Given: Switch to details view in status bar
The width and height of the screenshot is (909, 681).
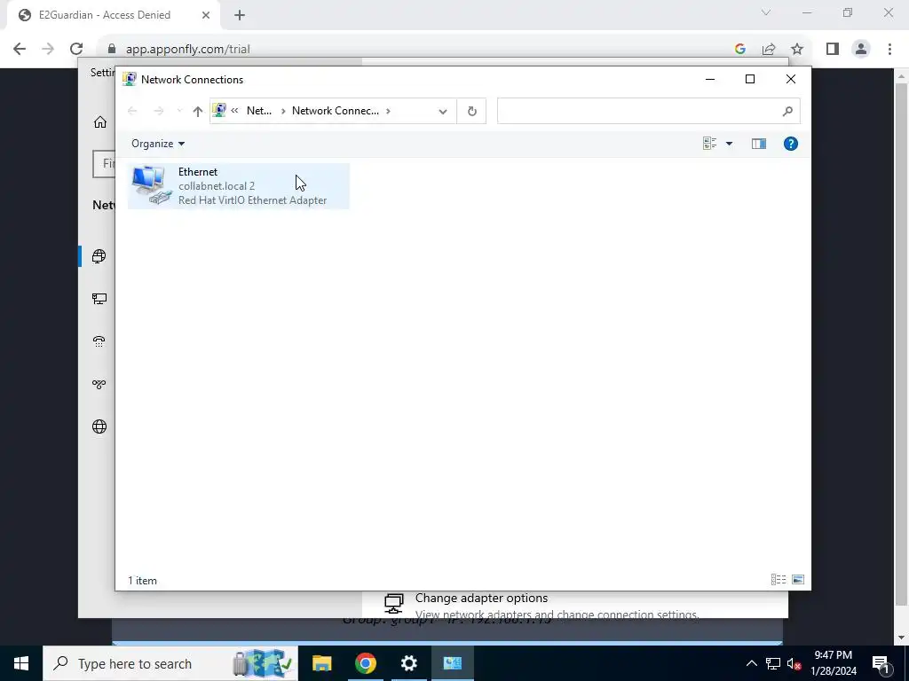Looking at the screenshot, I should [779, 580].
